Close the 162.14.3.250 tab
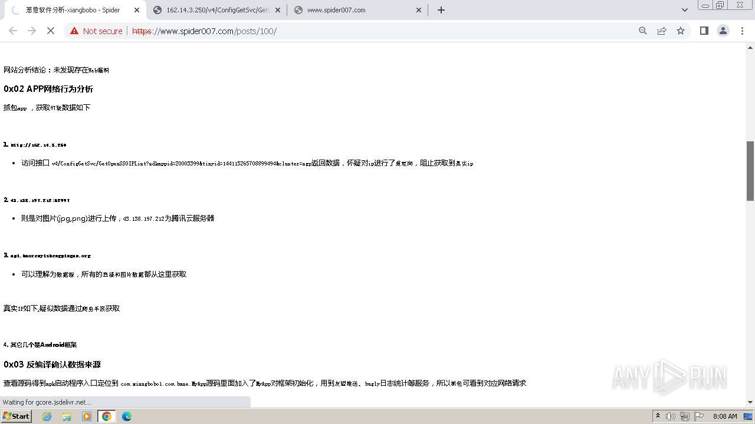The height and width of the screenshot is (424, 755). coord(278,10)
